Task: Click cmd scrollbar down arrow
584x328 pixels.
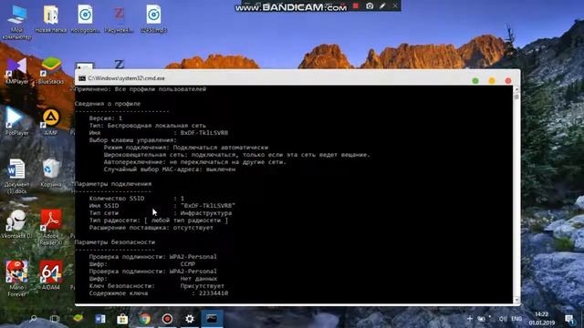Action: click(516, 300)
